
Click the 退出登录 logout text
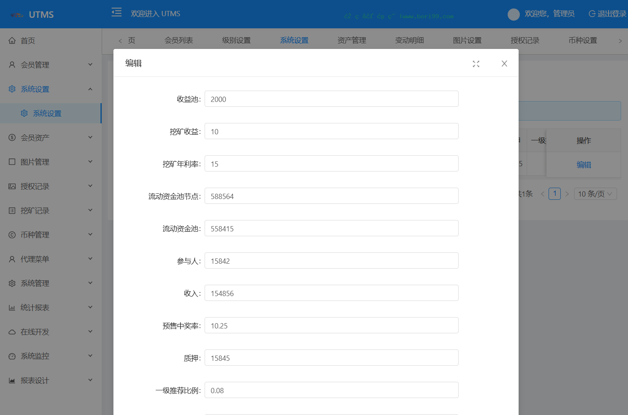[612, 14]
